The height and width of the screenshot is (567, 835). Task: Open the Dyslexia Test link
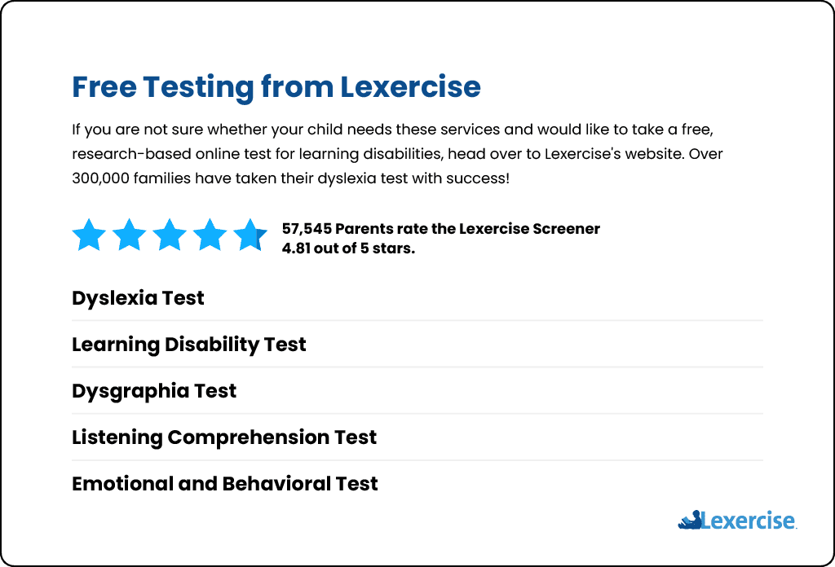(138, 298)
